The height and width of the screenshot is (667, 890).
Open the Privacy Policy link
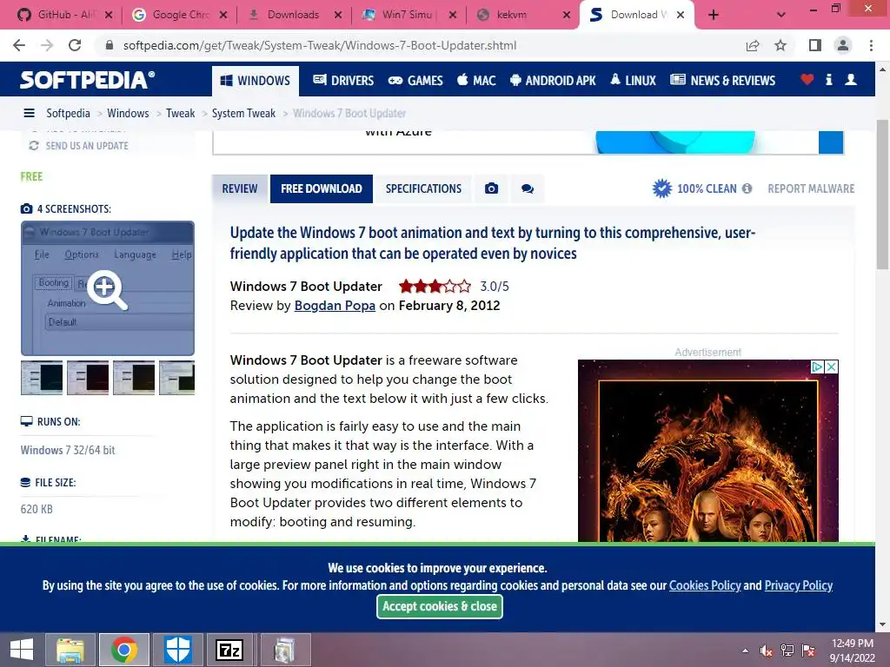(799, 585)
